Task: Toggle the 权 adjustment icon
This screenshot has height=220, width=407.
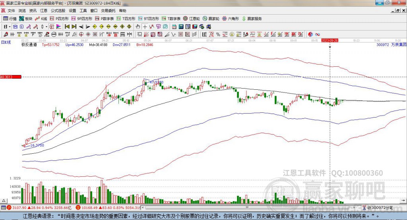Action: tap(52, 27)
